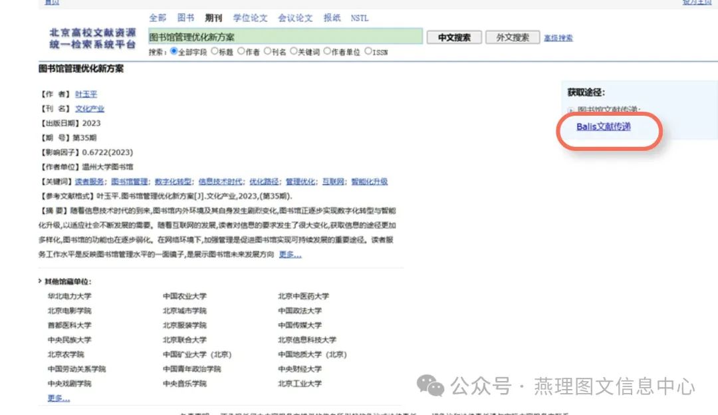718x415 pixels.
Task: Select the 标题 radio button
Action: pos(214,51)
